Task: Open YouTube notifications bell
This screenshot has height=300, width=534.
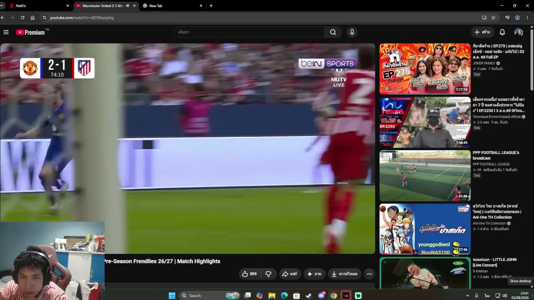Action: [x=502, y=32]
